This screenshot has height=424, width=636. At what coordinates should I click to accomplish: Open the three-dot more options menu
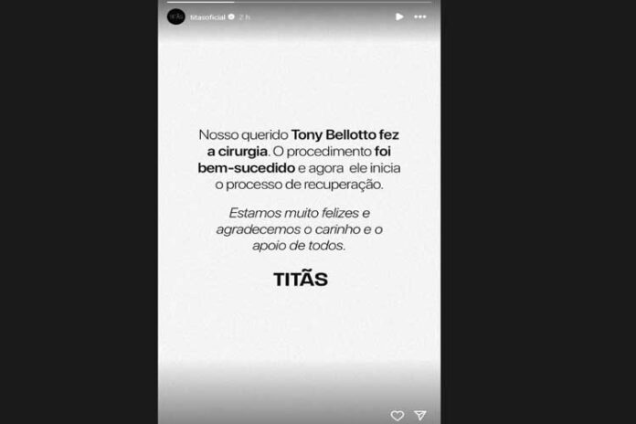point(420,16)
